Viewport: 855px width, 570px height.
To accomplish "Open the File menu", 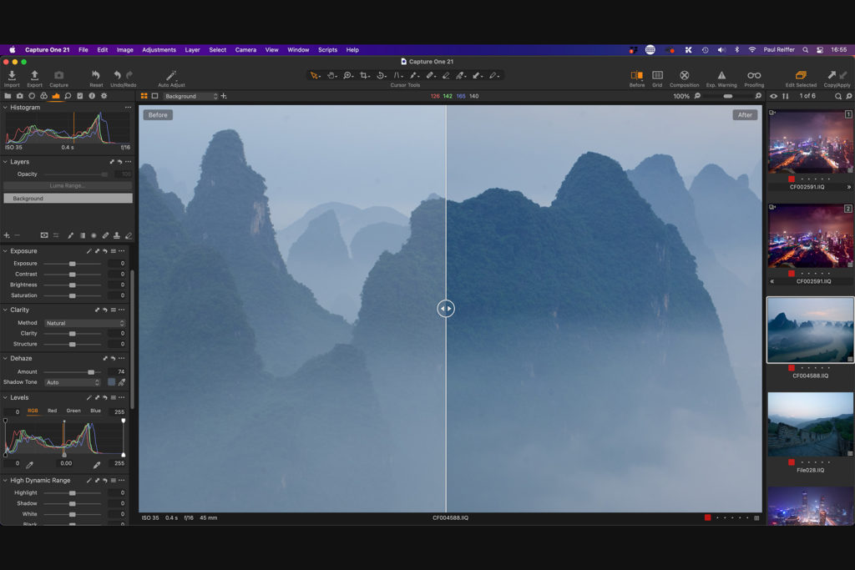I will 83,49.
